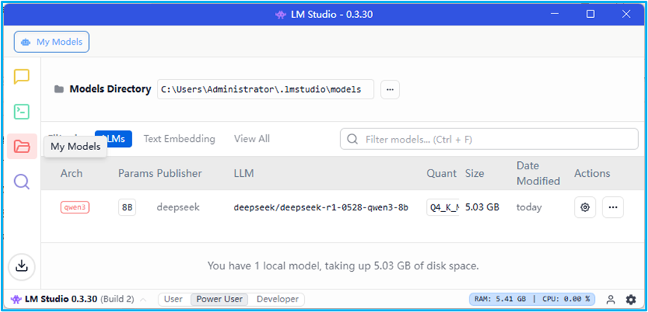Click the qwen3 architecture tag
The image size is (648, 312).
pos(75,208)
